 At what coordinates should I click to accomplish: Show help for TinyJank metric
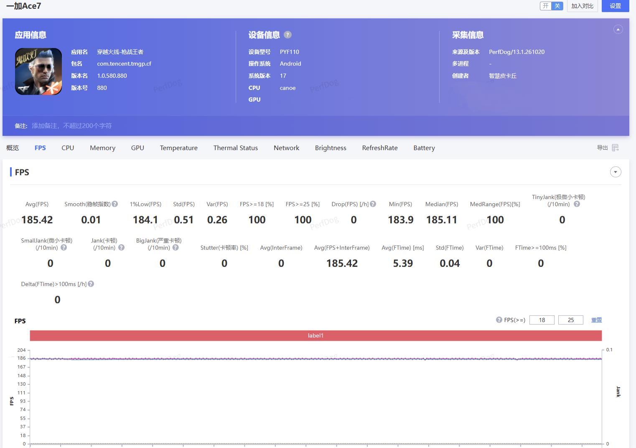click(x=577, y=204)
